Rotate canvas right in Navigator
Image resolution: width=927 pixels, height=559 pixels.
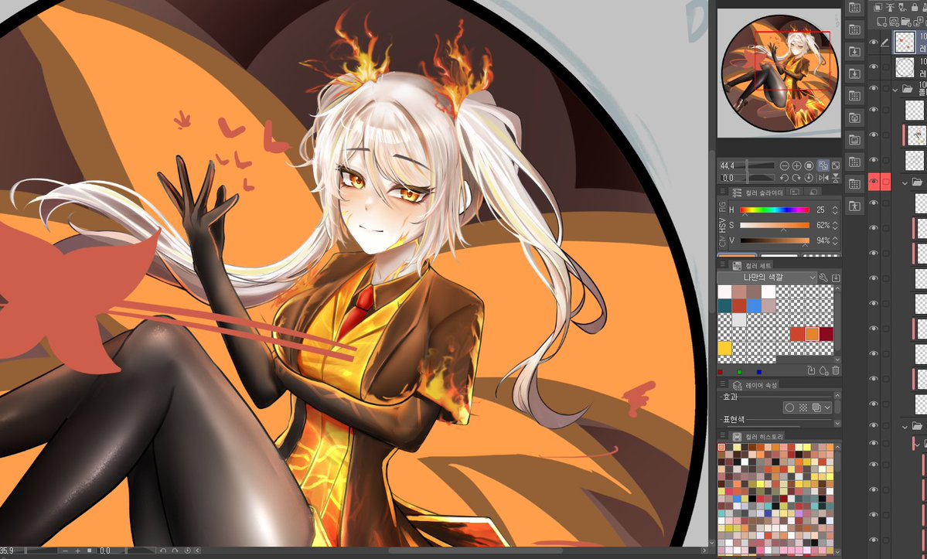(x=796, y=178)
